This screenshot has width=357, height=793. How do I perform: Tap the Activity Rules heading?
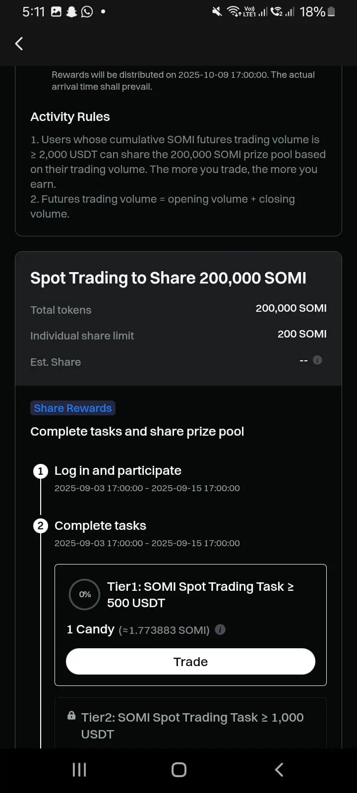click(70, 117)
